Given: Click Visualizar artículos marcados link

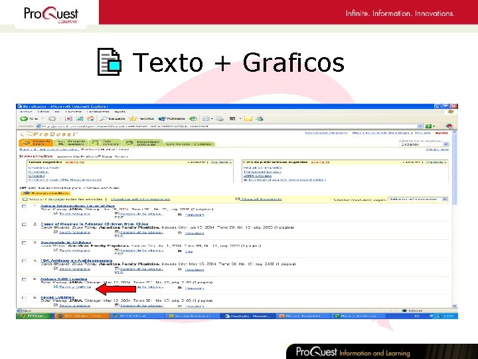Looking at the screenshot, I should pyautogui.click(x=140, y=199).
